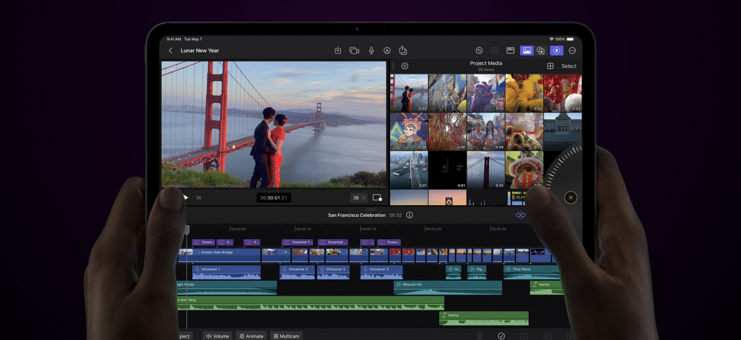The width and height of the screenshot is (741, 340).
Task: Open the share export icon
Action: [403, 50]
